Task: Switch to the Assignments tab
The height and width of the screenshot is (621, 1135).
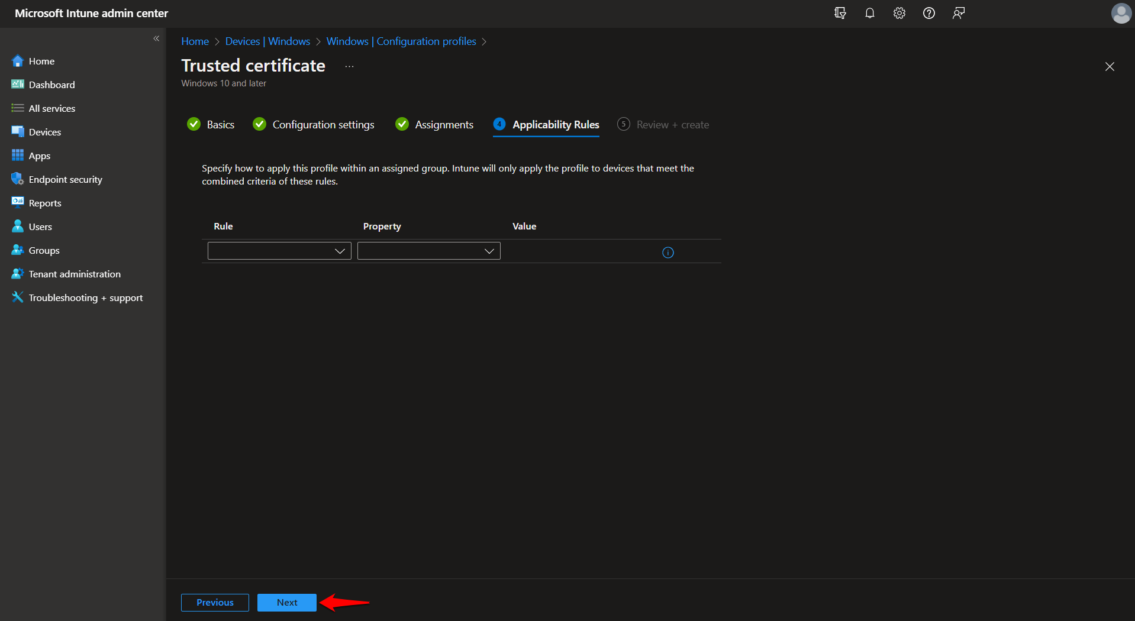Action: [x=444, y=124]
